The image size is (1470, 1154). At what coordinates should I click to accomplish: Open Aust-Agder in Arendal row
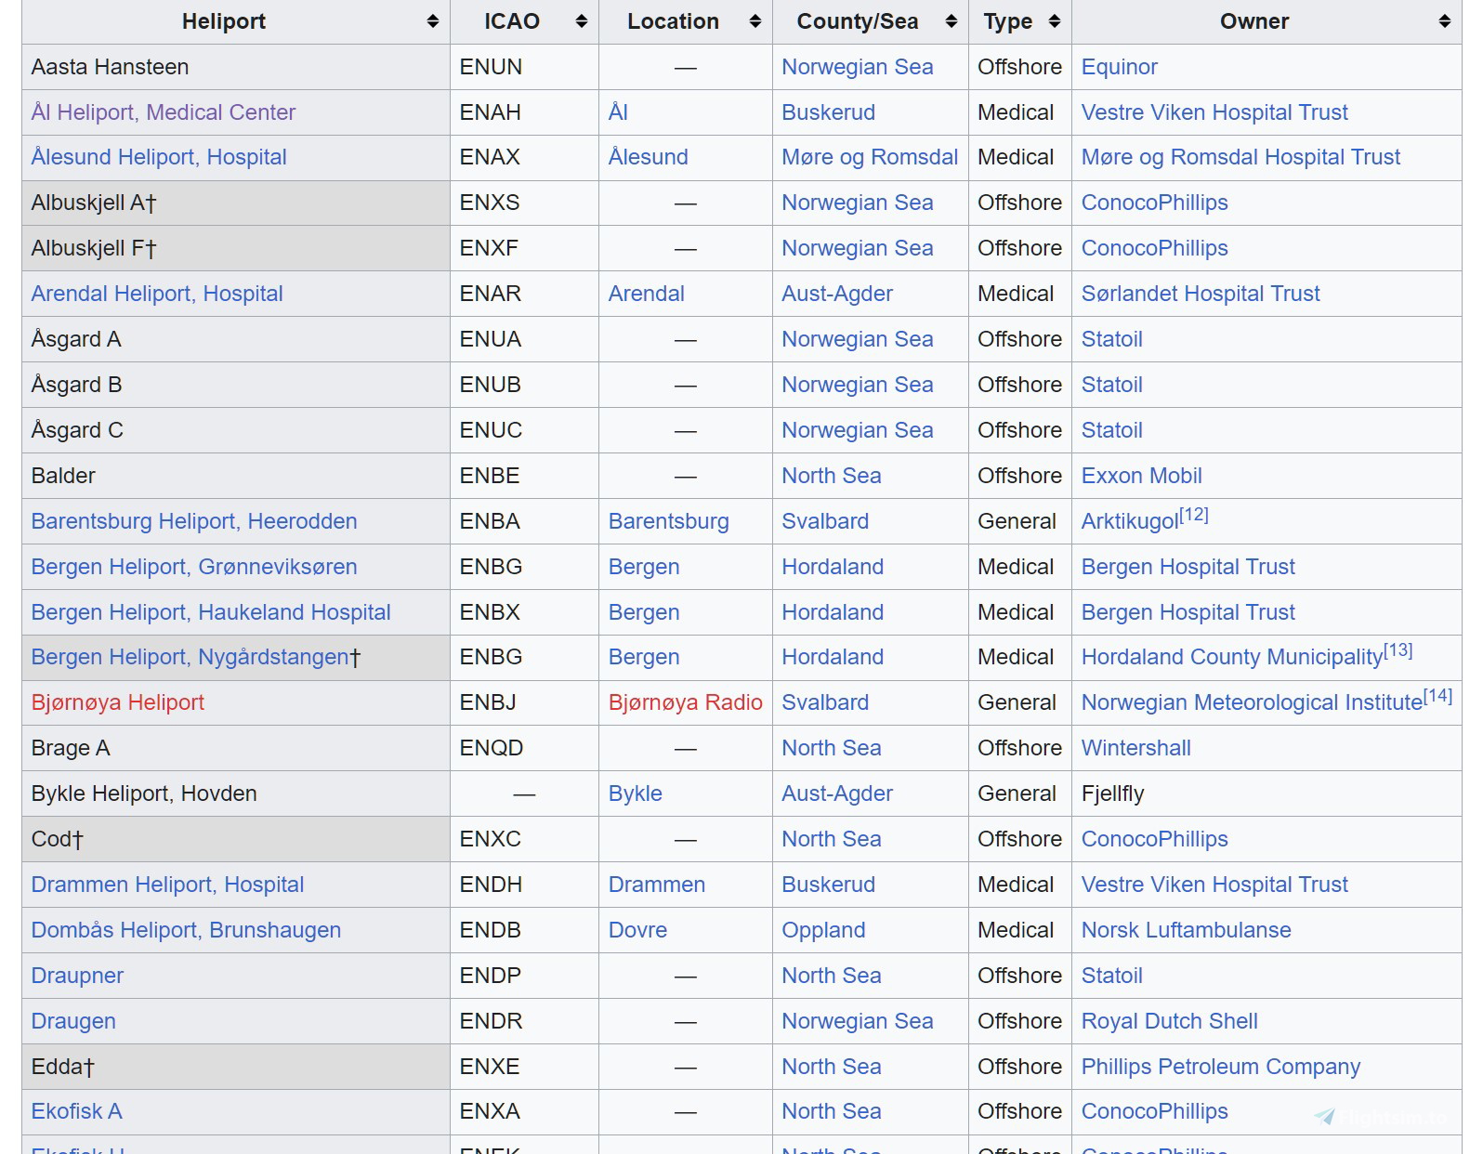coord(837,294)
